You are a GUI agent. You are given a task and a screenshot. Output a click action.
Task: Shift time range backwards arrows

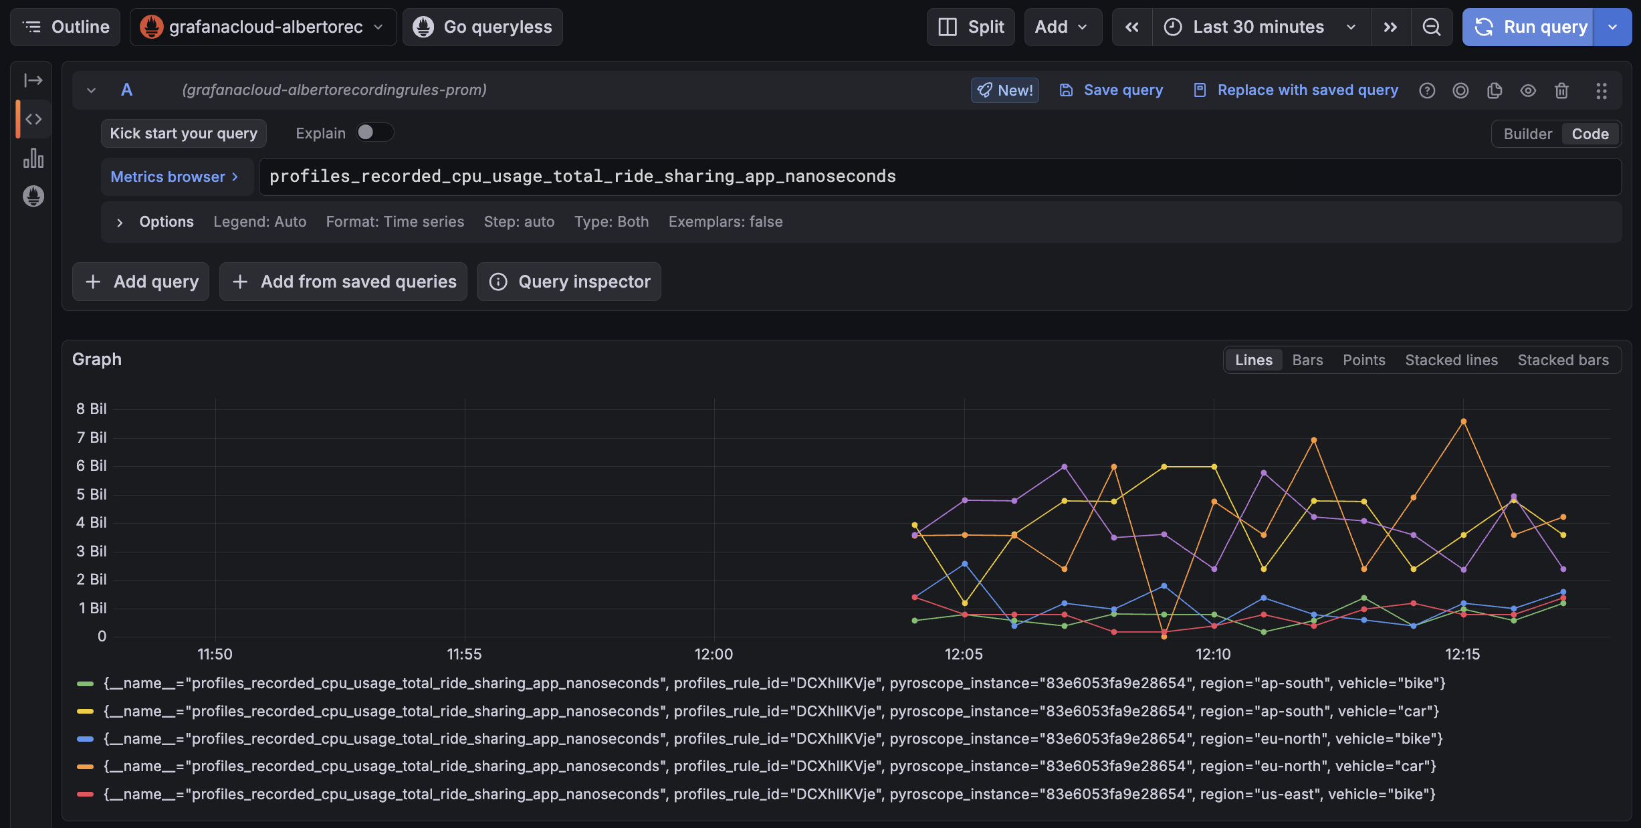(1131, 27)
